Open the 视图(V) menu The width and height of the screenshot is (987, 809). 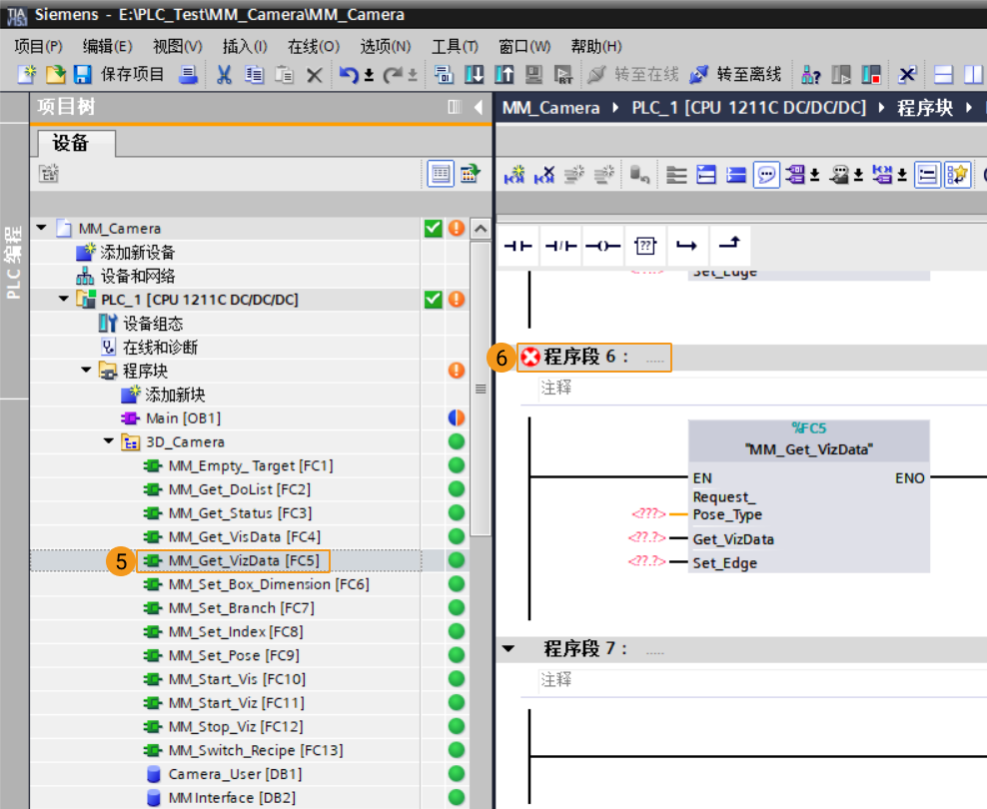[178, 46]
